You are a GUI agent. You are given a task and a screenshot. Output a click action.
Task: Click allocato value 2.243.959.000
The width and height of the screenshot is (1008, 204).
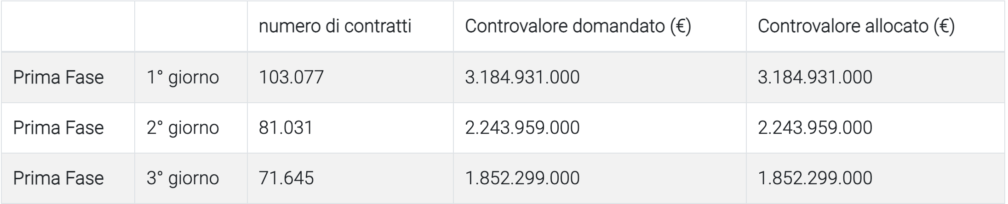815,127
